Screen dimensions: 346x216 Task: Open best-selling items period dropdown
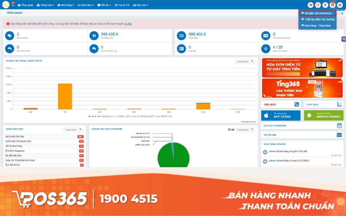coord(73,130)
